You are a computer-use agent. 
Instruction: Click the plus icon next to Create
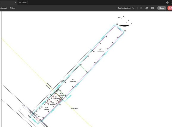point(20,2)
